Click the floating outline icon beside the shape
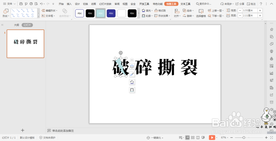Viewport: 276px width, 141px height. pyautogui.click(x=132, y=90)
